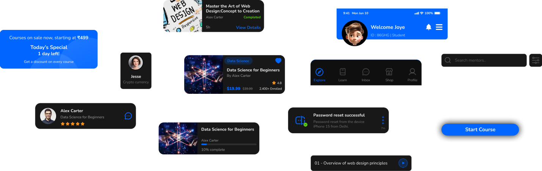Open the Inbox tab
Screen dimensions: 542x171
pos(366,74)
